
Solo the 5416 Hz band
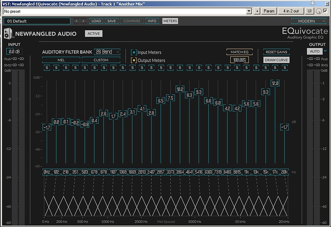[x=199, y=68]
